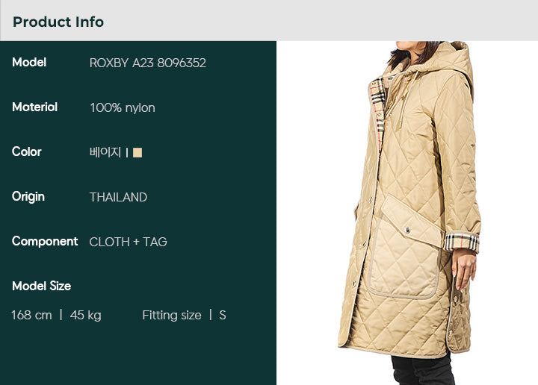Click the Product Info heading
The height and width of the screenshot is (385, 538).
click(x=58, y=22)
